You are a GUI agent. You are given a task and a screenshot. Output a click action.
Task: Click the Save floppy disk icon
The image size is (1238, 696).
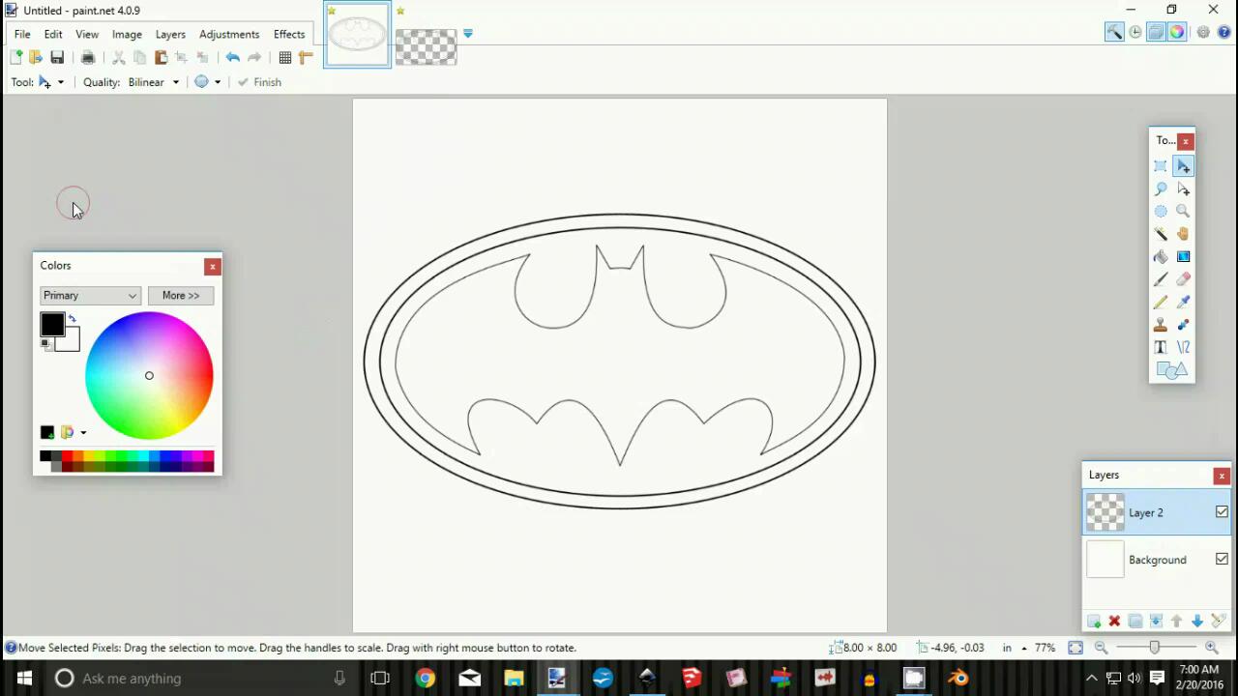tap(57, 58)
